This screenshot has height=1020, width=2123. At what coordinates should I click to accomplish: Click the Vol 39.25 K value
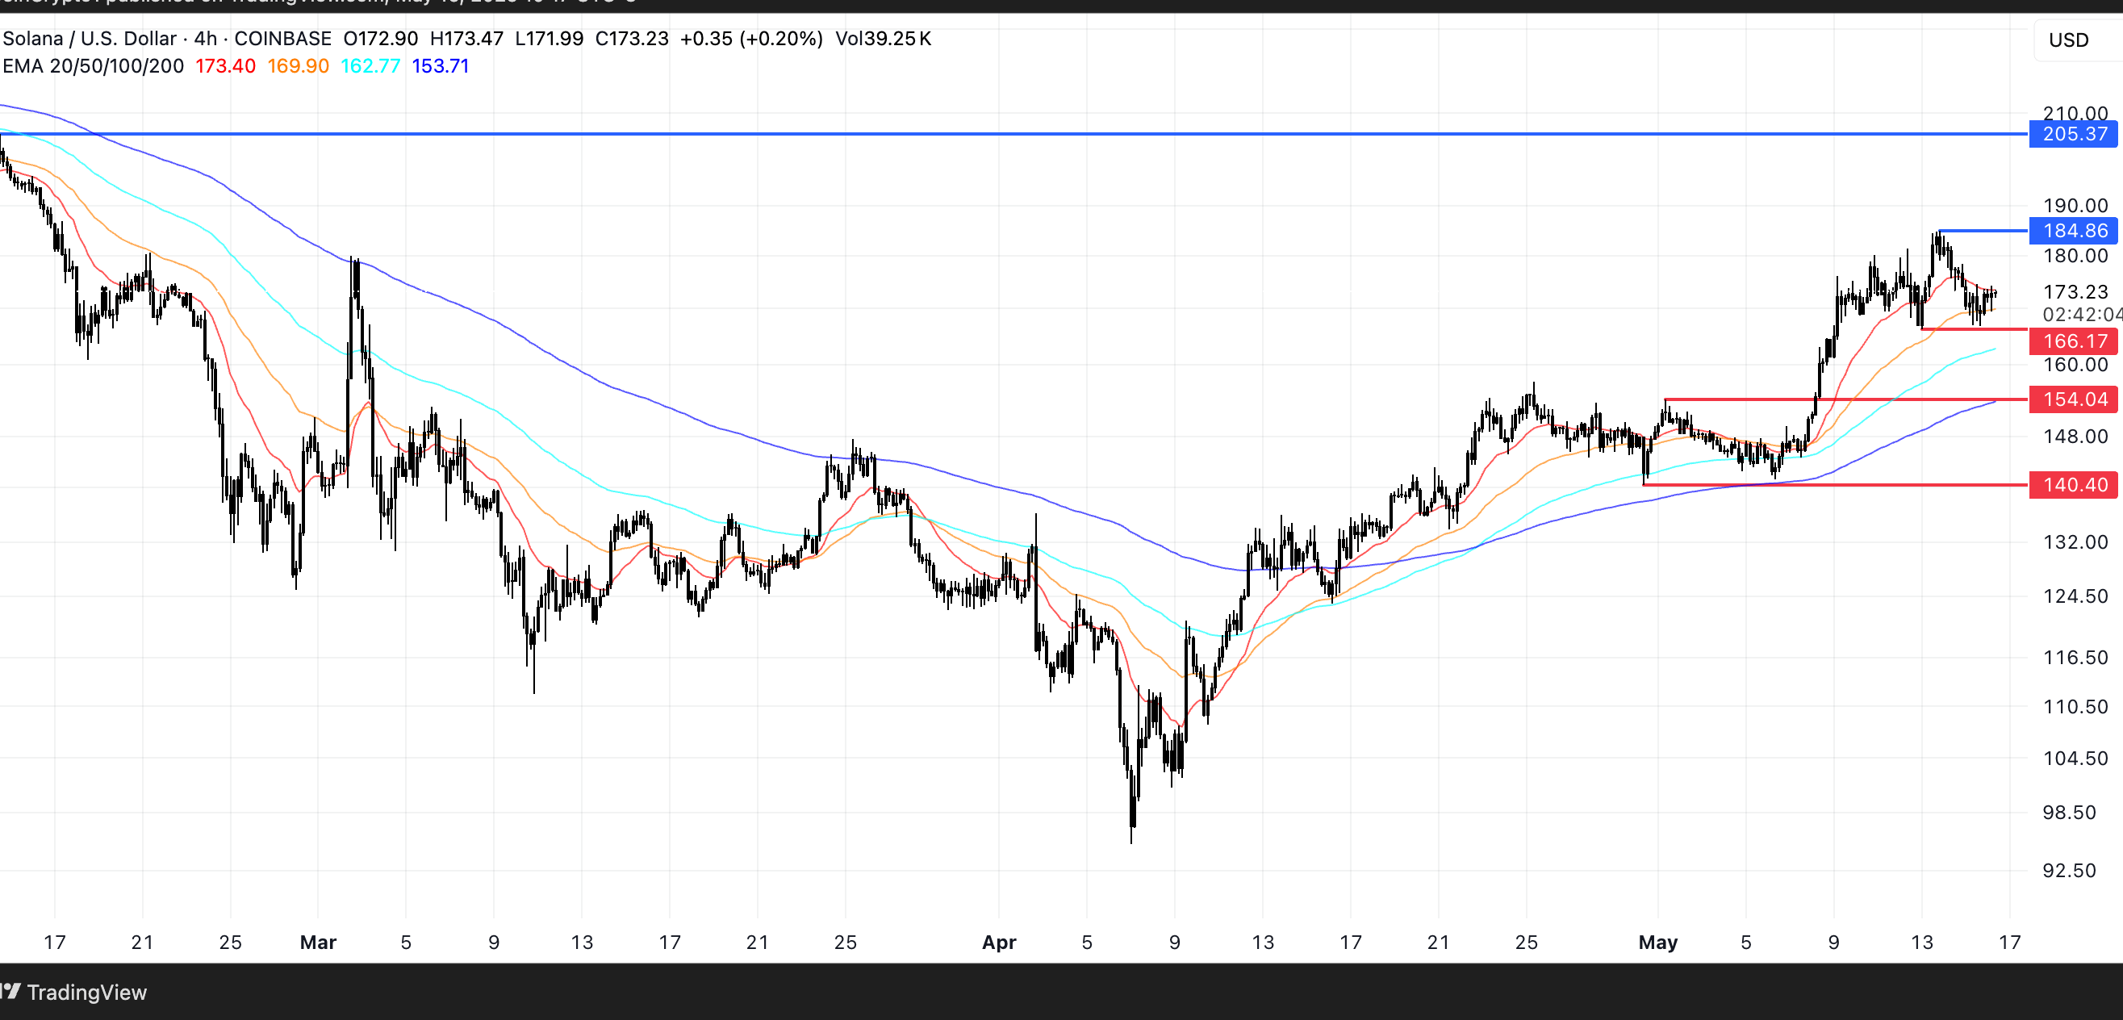pyautogui.click(x=884, y=39)
